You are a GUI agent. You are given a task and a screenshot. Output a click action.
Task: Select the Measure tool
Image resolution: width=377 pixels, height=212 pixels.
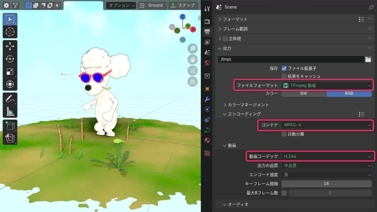tap(10, 111)
